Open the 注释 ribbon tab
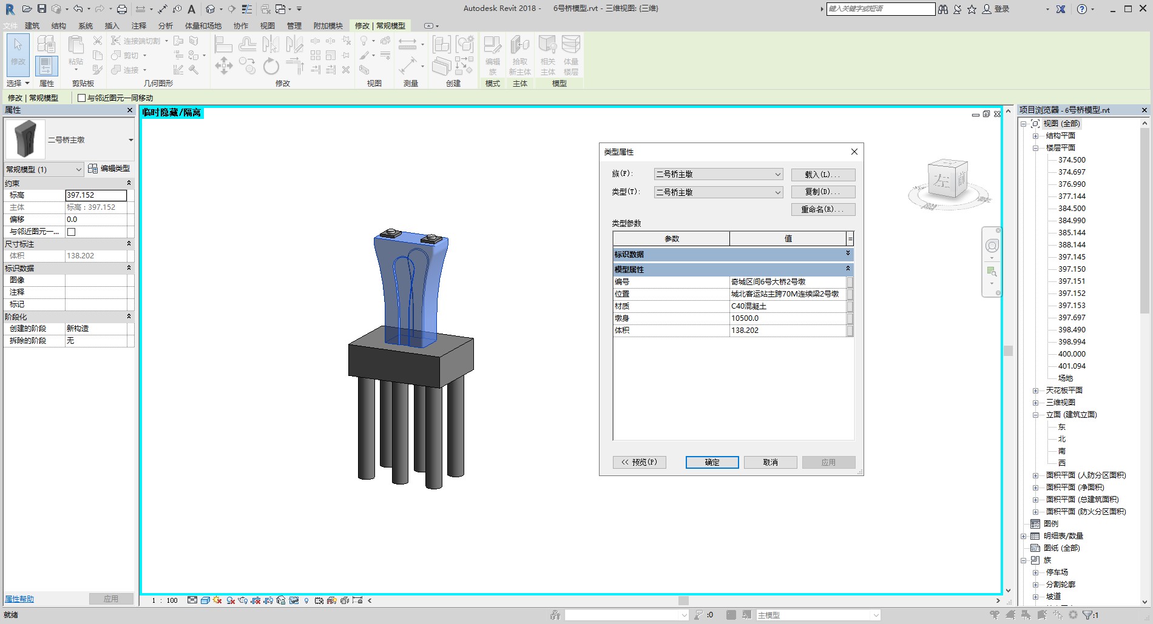Screen dimensions: 1153x624 [x=139, y=26]
